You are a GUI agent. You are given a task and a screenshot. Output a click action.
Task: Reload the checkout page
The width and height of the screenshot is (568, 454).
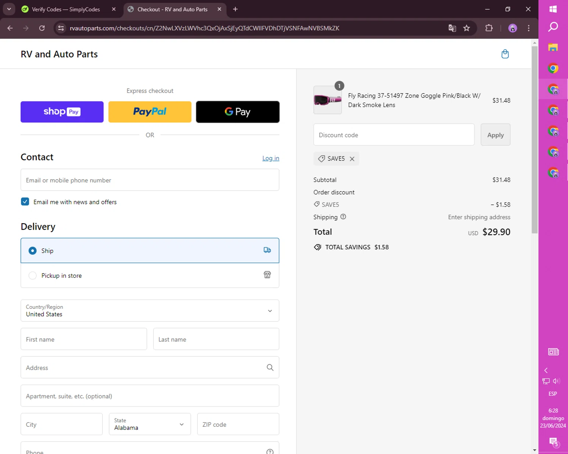(42, 28)
